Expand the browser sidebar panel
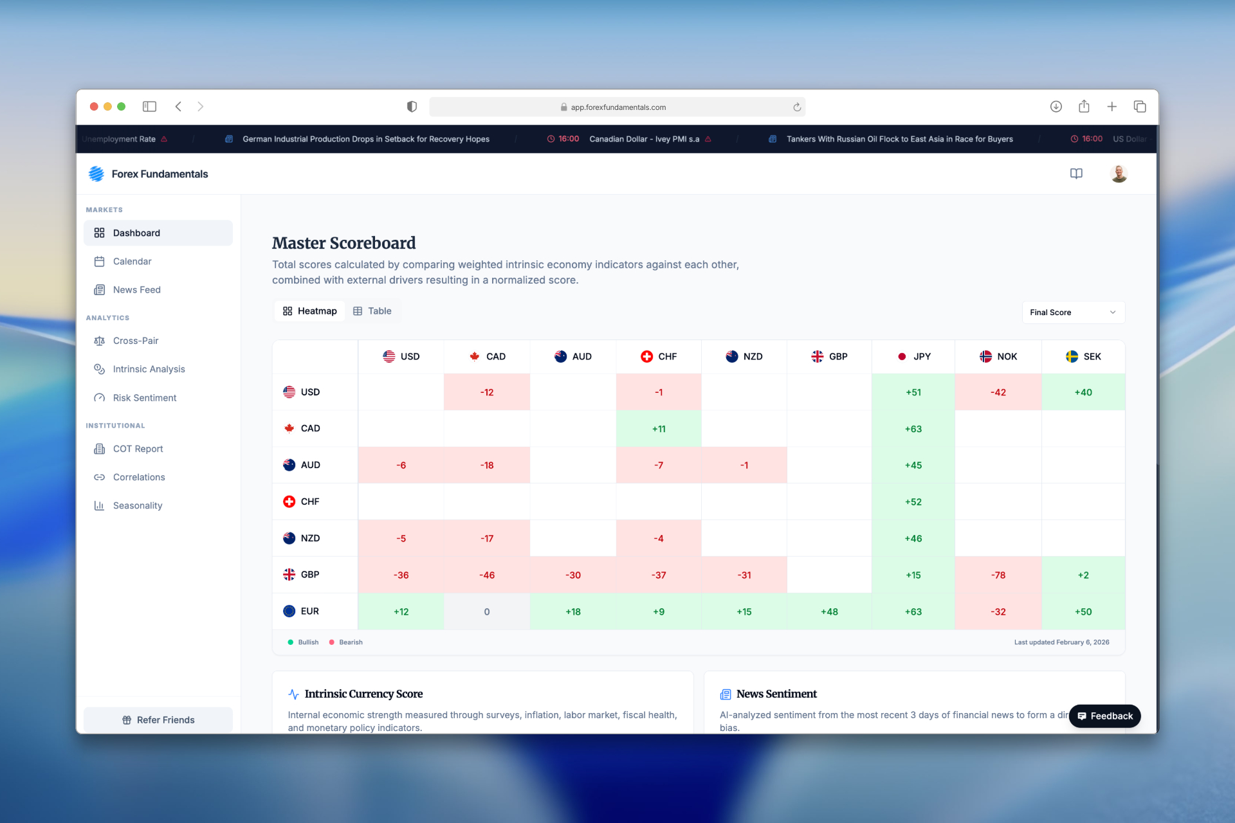The width and height of the screenshot is (1235, 823). pos(149,107)
